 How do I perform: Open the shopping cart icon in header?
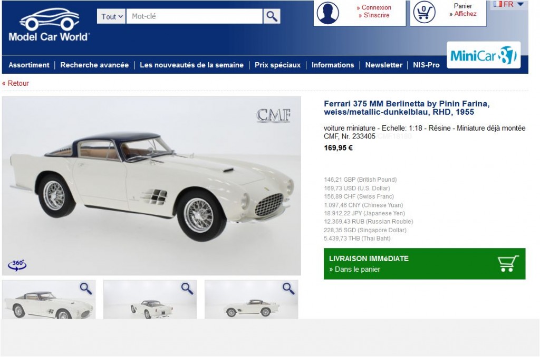pyautogui.click(x=424, y=13)
